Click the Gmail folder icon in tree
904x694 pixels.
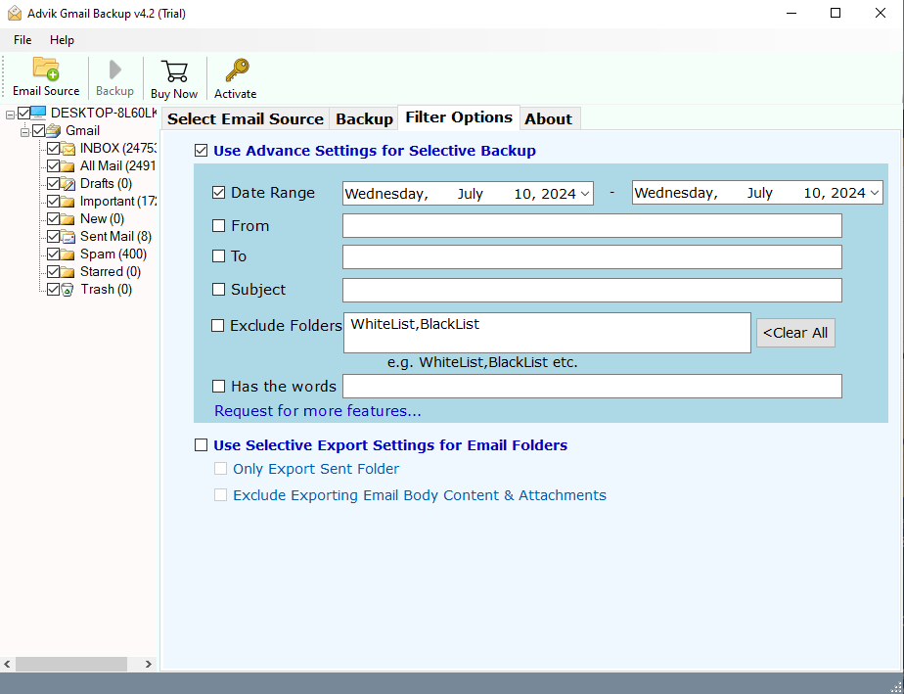(x=54, y=130)
